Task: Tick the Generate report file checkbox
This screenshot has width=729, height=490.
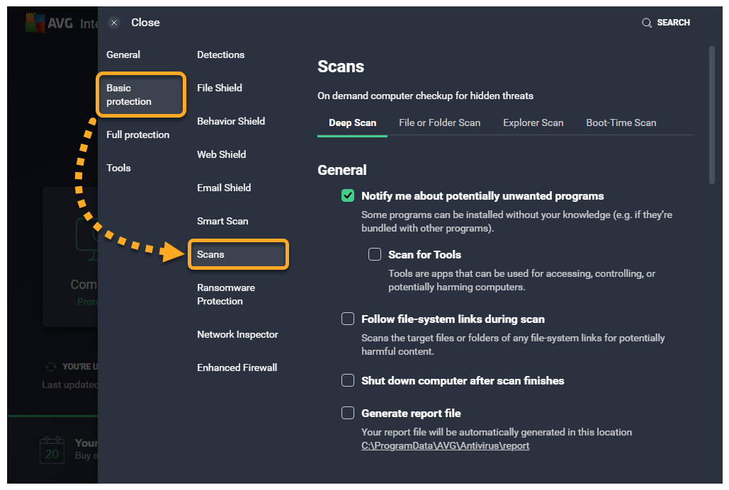Action: [x=348, y=413]
